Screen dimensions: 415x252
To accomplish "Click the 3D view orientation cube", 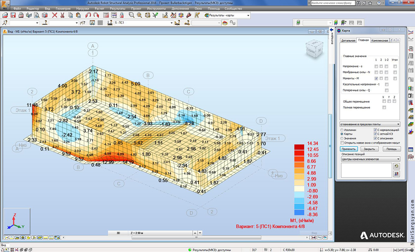I will pyautogui.click(x=314, y=48).
